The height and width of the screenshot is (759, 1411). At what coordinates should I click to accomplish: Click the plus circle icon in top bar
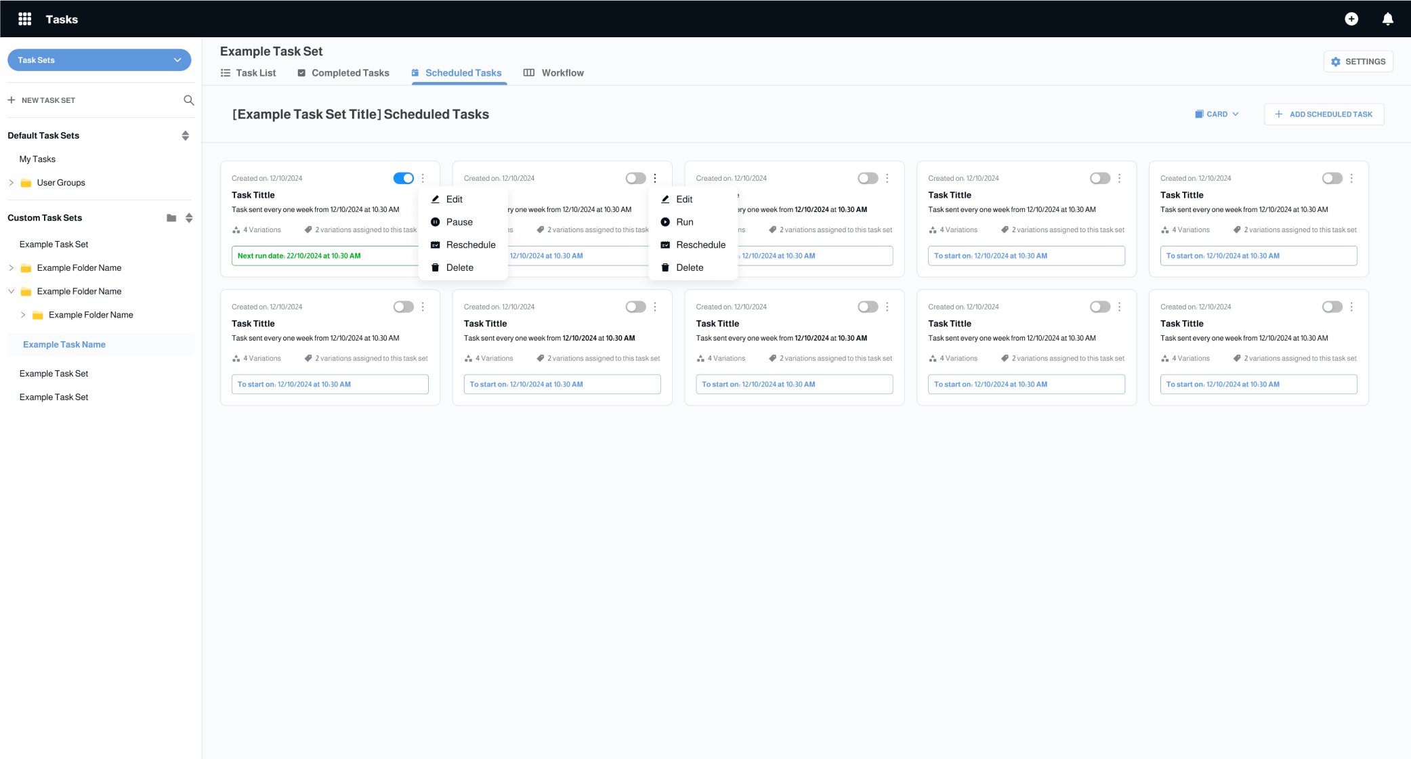click(x=1351, y=19)
